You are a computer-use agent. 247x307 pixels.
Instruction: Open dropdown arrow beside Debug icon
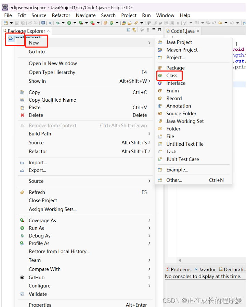tap(63, 23)
